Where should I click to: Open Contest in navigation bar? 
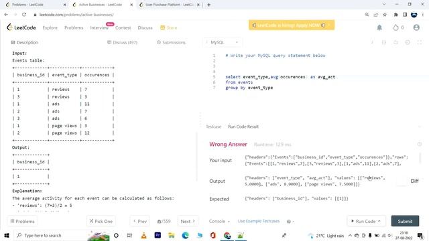(x=123, y=27)
